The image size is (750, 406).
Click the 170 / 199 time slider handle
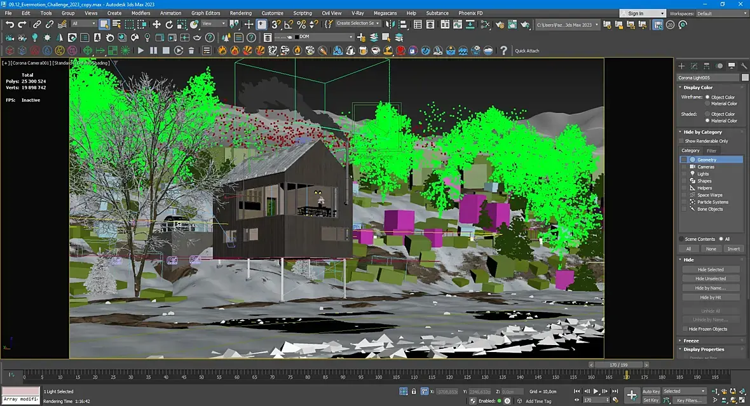[619, 365]
